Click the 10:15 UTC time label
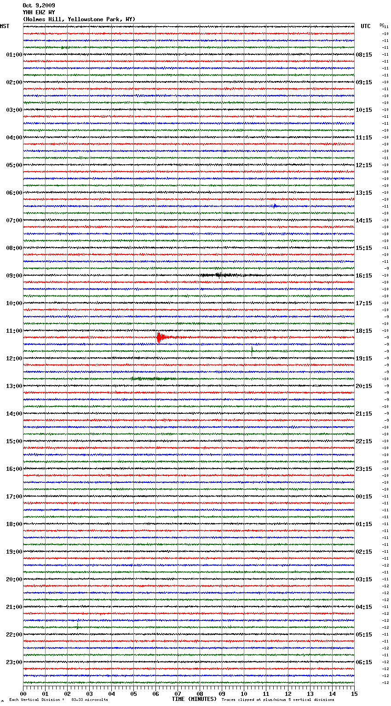The height and width of the screenshot is (706, 391). [364, 110]
